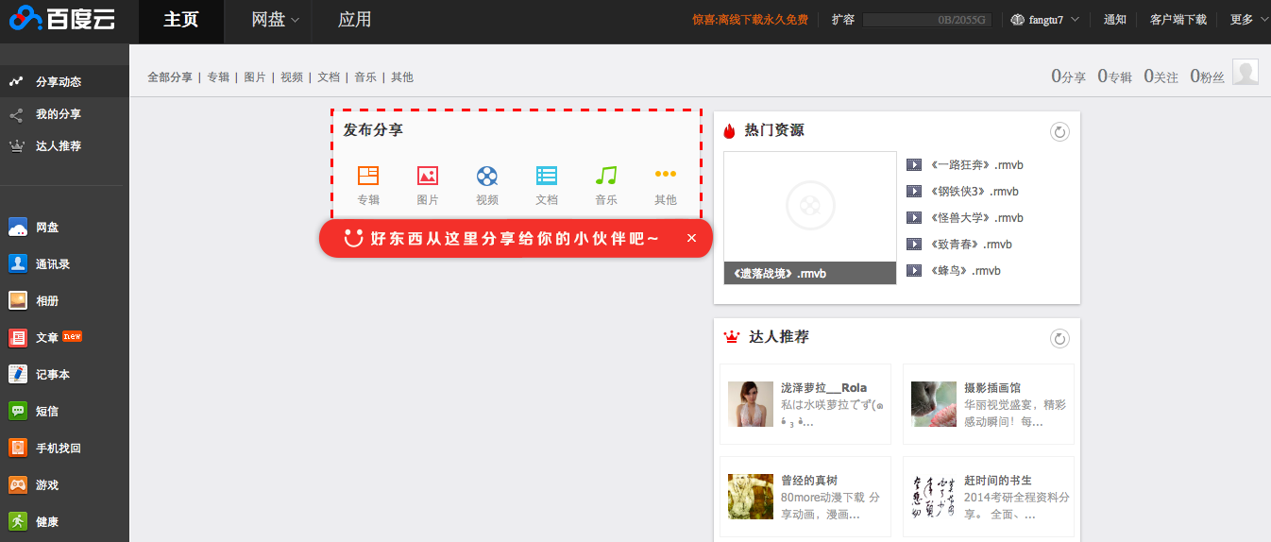1271x542 pixels.
Task: Open the 手机找回 phone finder icon
Action: [18, 449]
